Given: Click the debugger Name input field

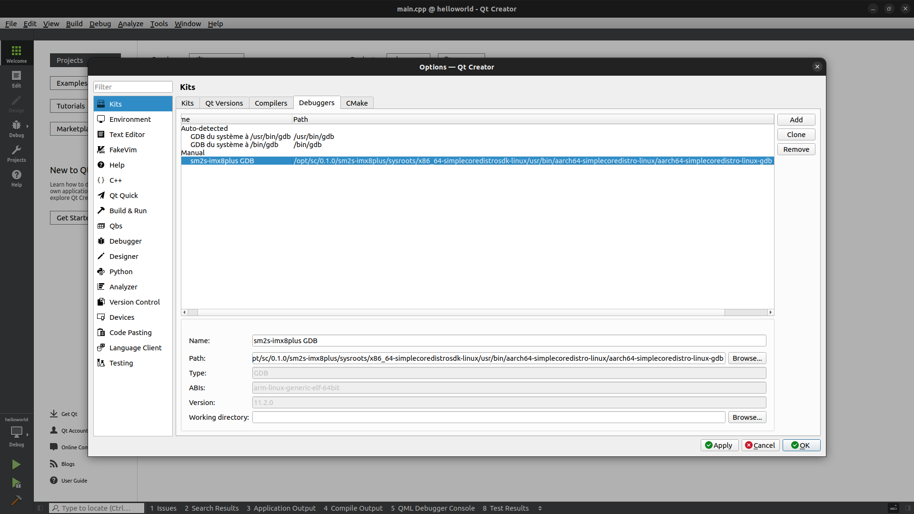Looking at the screenshot, I should point(508,341).
